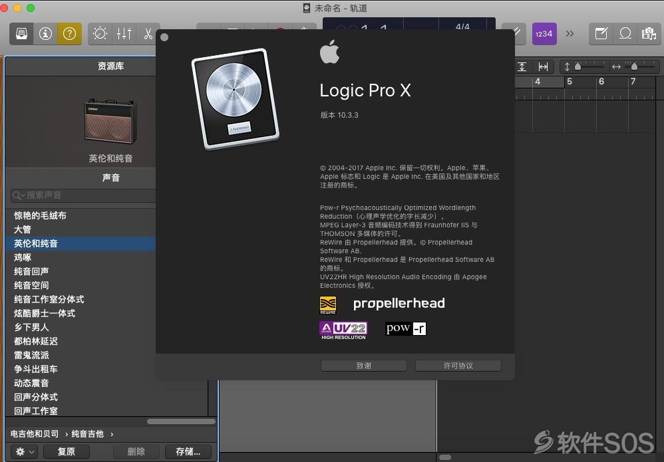
Task: Click the library horizontal scrollbar
Action: click(x=181, y=421)
